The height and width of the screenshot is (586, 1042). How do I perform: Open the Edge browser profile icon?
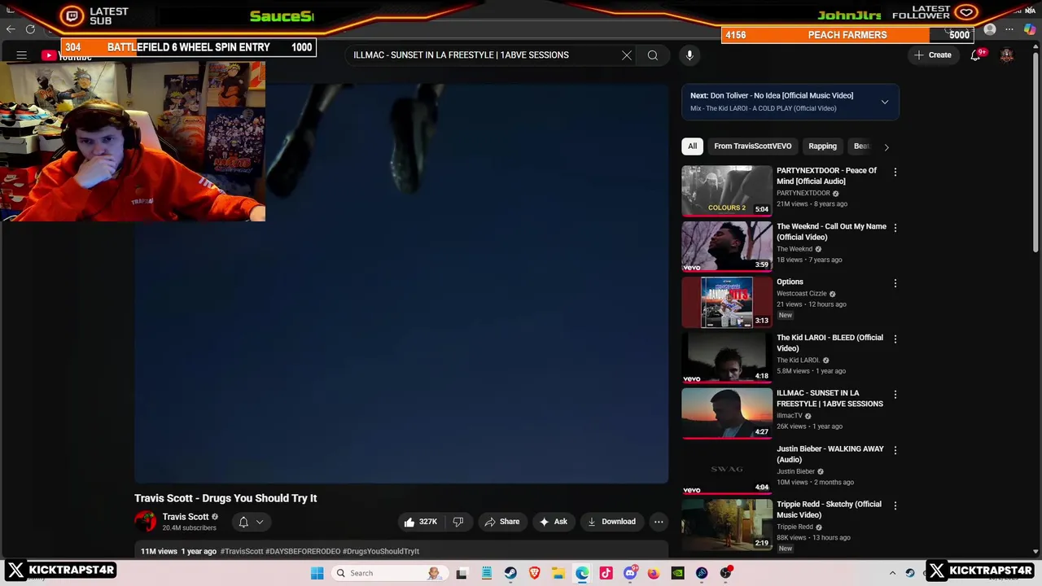coord(990,30)
